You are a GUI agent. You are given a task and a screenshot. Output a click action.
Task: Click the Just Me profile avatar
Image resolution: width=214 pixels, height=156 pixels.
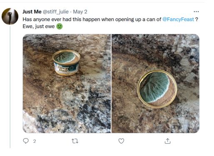point(10,16)
